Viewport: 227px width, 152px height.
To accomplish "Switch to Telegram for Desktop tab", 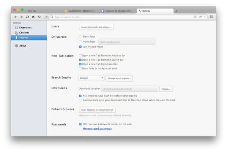I will (x=118, y=11).
